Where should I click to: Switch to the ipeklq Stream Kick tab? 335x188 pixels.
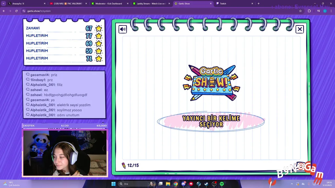point(151,4)
